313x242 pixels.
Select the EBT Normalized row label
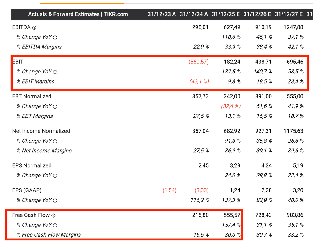click(x=32, y=96)
